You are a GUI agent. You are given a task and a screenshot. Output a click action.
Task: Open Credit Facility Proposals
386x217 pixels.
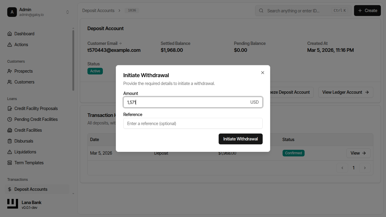(x=36, y=108)
